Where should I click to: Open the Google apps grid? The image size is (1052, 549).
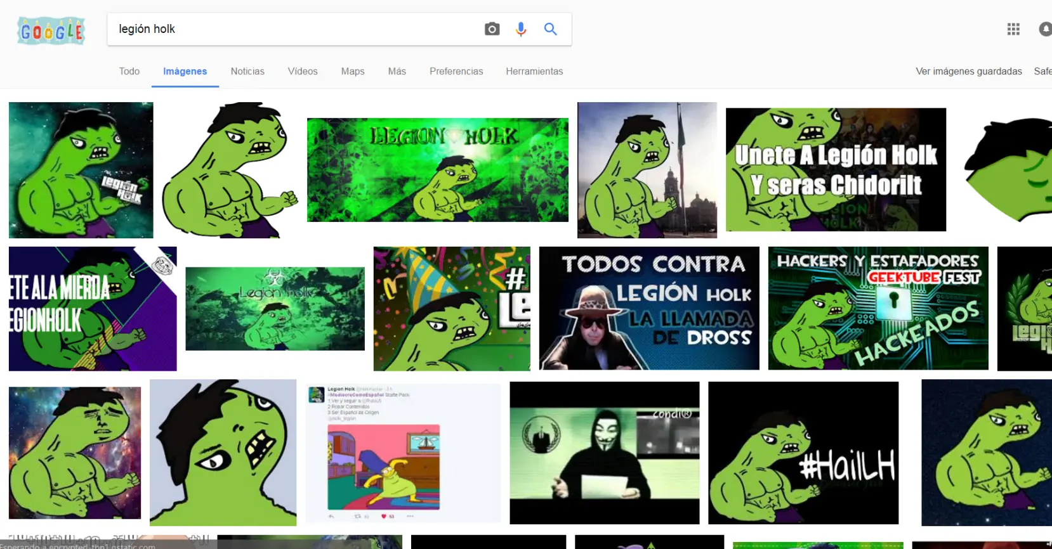click(x=1013, y=29)
